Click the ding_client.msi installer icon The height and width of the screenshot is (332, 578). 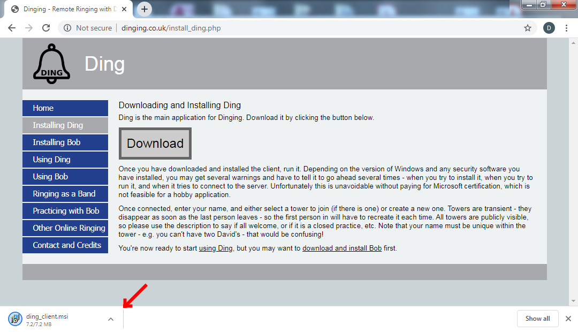tap(15, 319)
